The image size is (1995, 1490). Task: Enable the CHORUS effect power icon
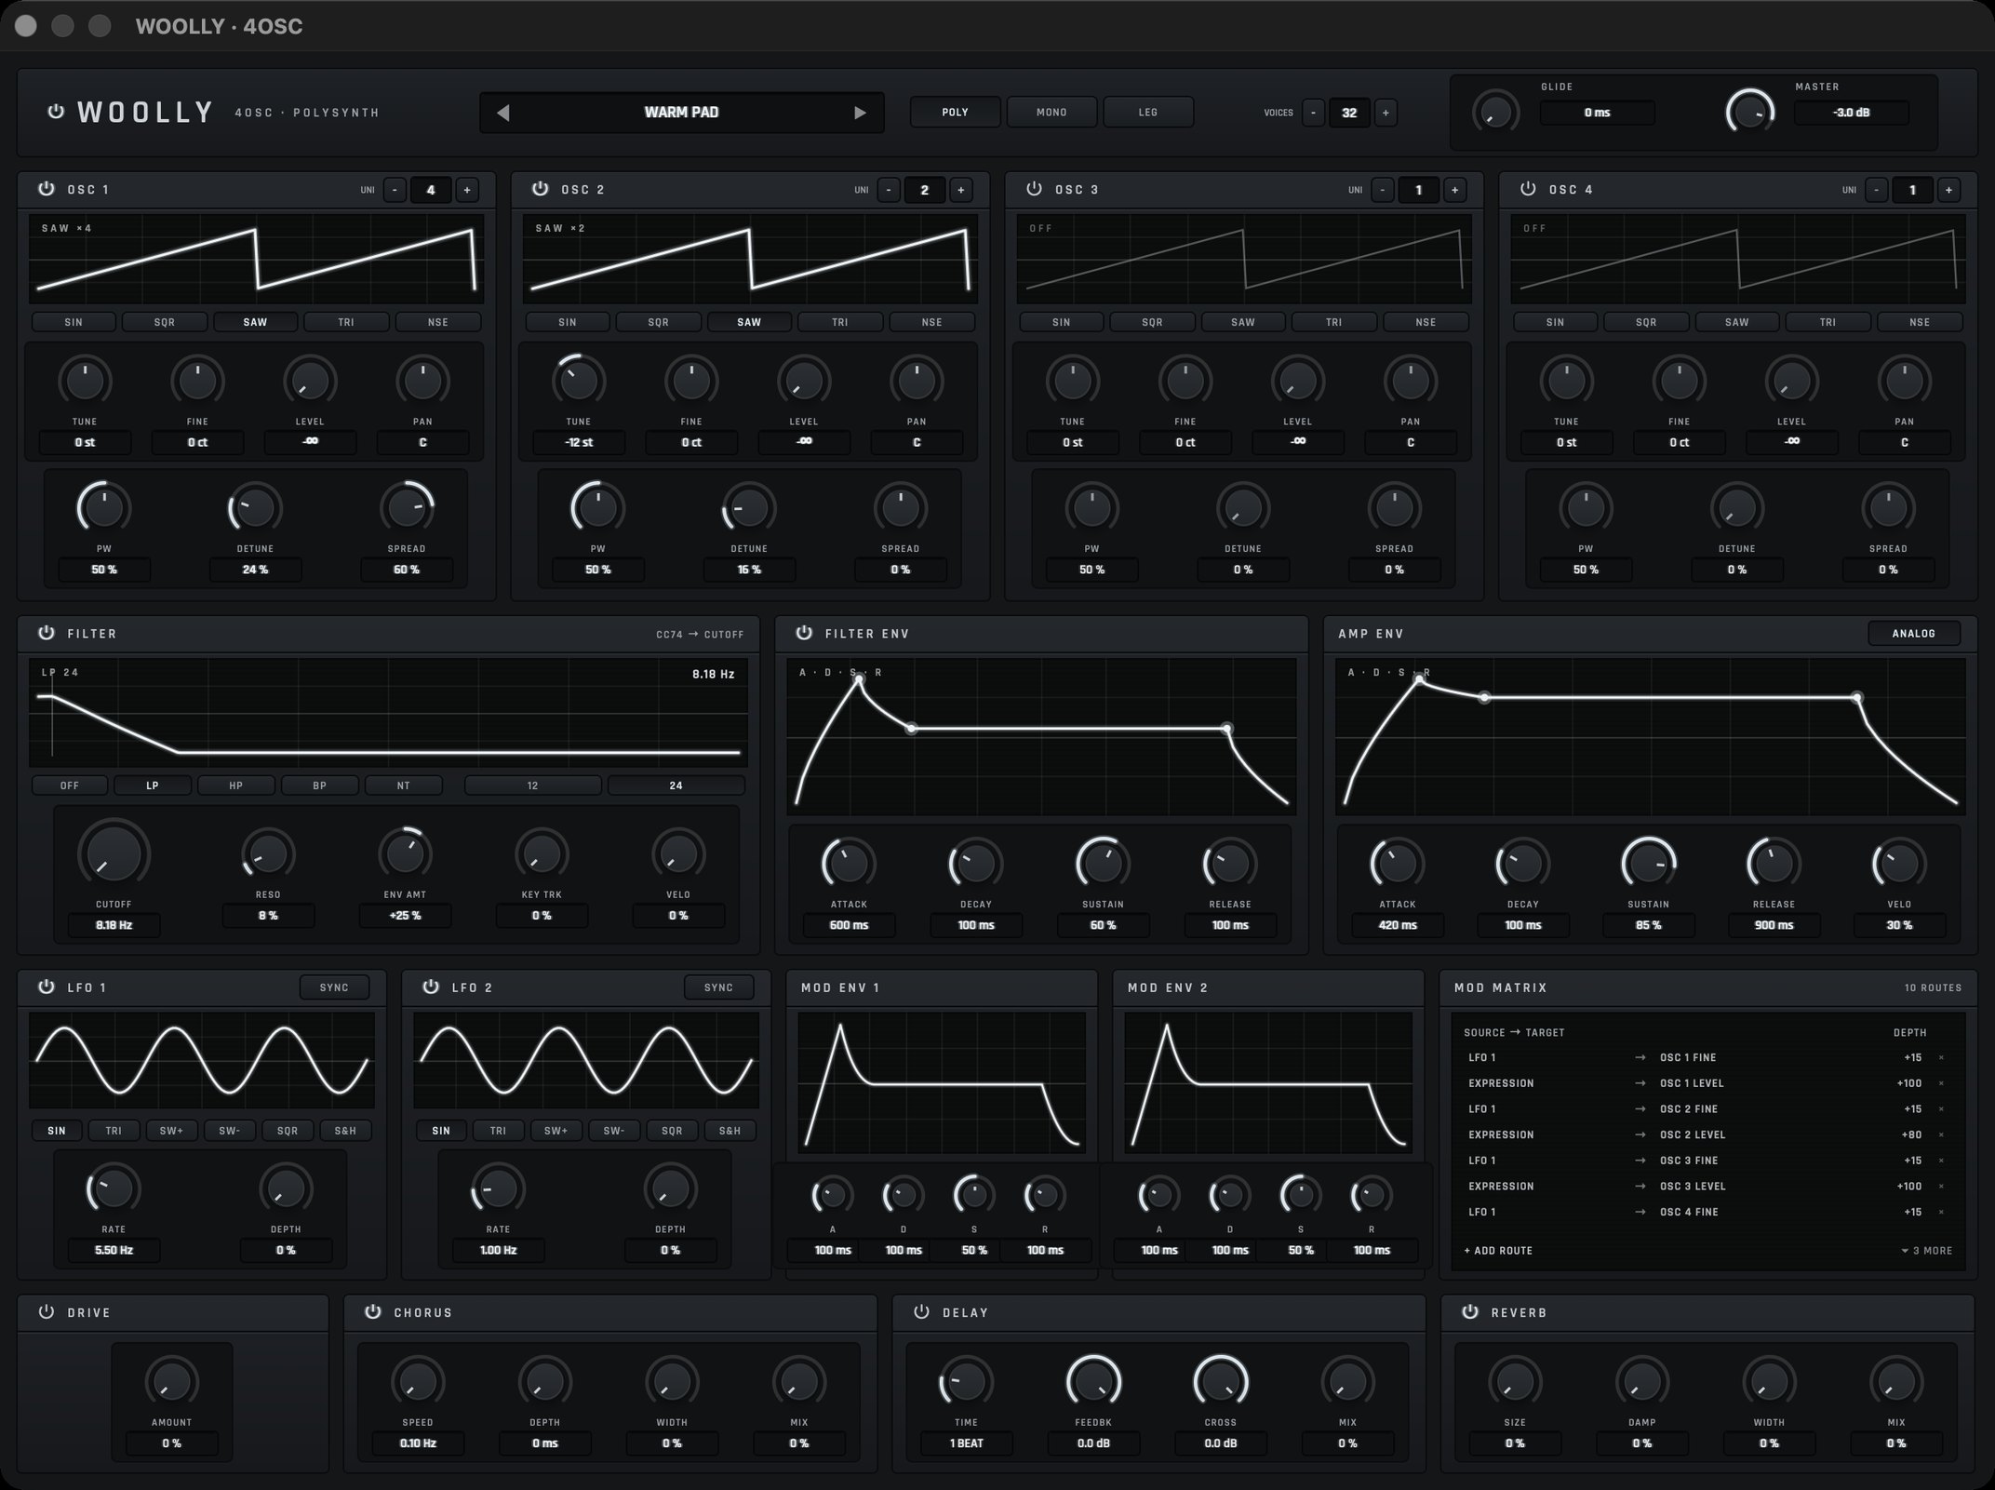(372, 1311)
